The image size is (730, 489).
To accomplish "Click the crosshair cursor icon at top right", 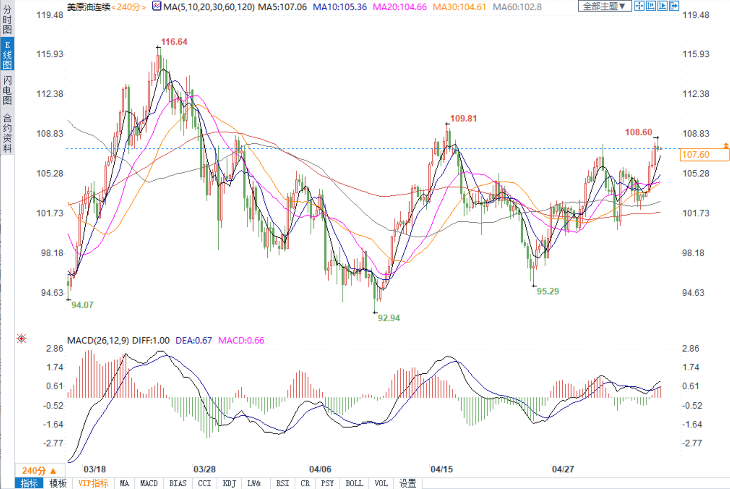I will coord(639,6).
